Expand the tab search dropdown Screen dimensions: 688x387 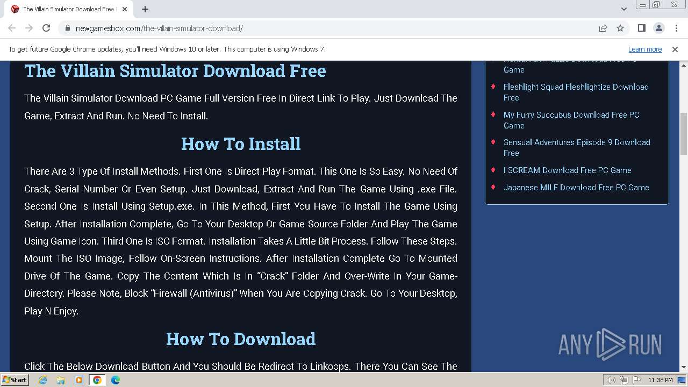pos(623,9)
